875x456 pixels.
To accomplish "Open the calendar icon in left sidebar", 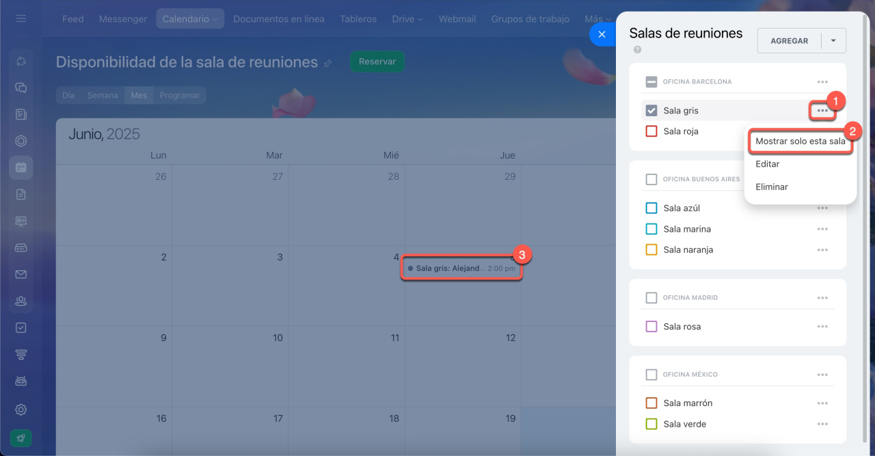I will 21,167.
